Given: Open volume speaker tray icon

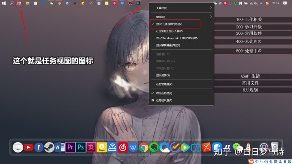Looking at the screenshot, I should pos(256,3).
